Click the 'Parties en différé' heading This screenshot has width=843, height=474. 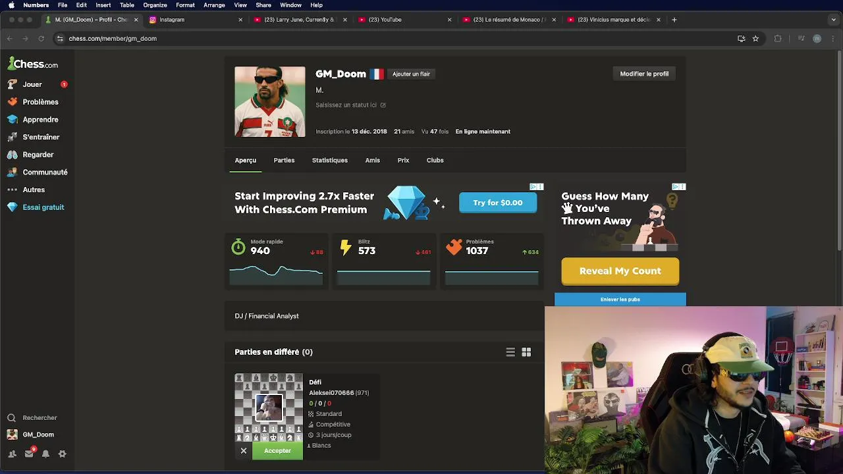(x=273, y=352)
